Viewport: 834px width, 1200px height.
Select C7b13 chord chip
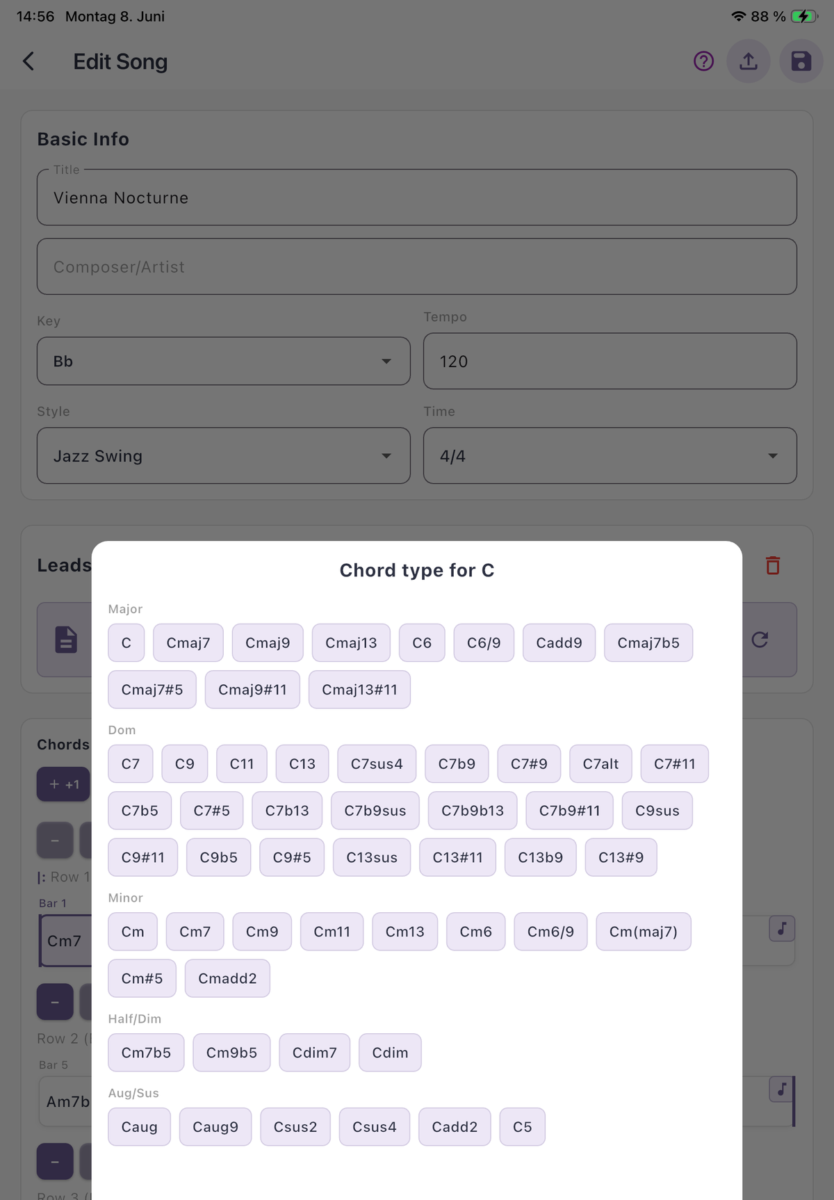pyautogui.click(x=287, y=811)
